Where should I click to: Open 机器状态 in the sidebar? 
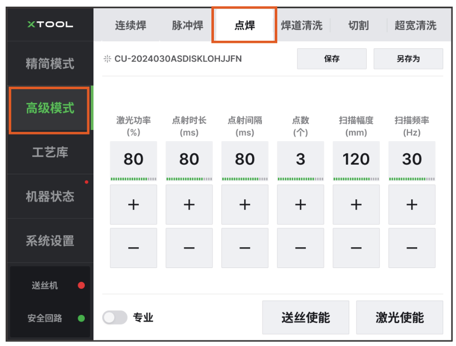(50, 196)
